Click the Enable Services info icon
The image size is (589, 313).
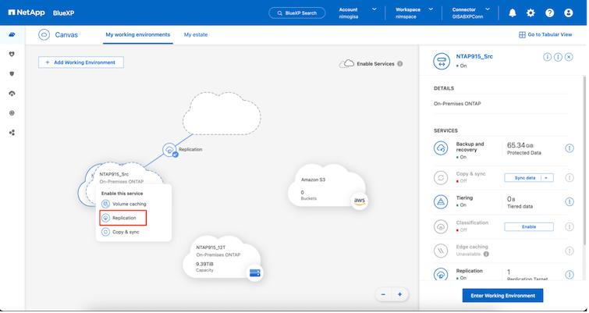400,64
